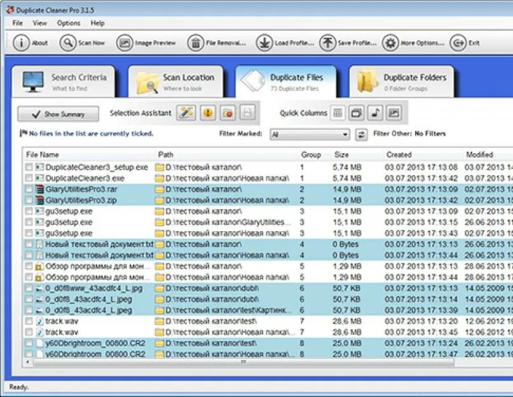Tick checkbox for GlaryUtilitiesPro3.zip

click(29, 200)
